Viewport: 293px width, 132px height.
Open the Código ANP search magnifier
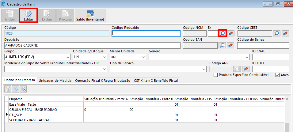point(237,69)
